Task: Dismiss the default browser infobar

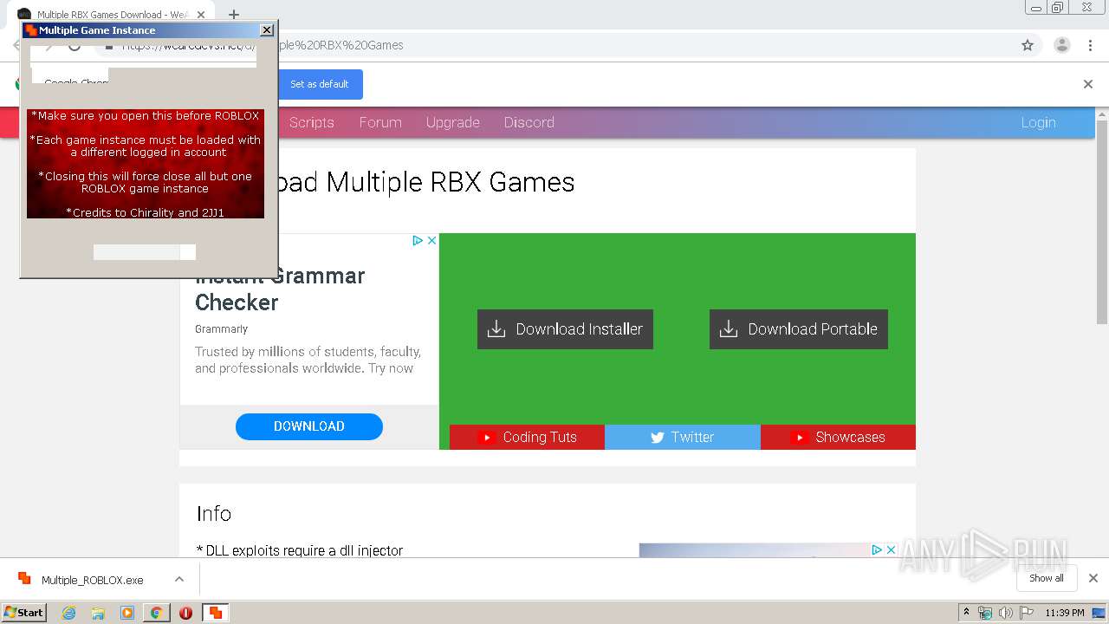Action: [1088, 84]
